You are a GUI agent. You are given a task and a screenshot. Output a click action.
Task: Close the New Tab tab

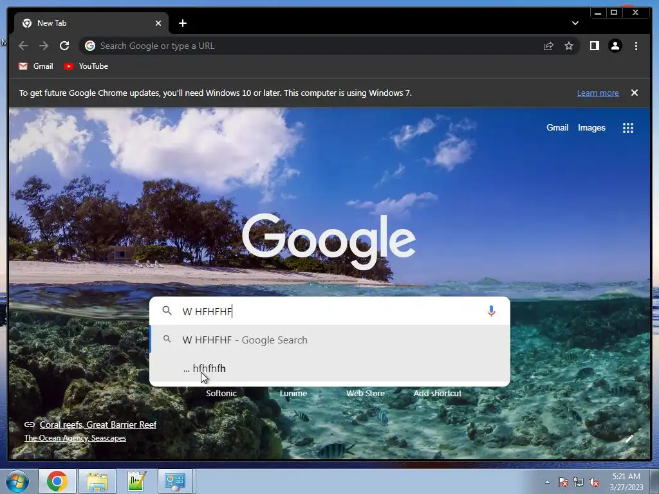pos(158,23)
